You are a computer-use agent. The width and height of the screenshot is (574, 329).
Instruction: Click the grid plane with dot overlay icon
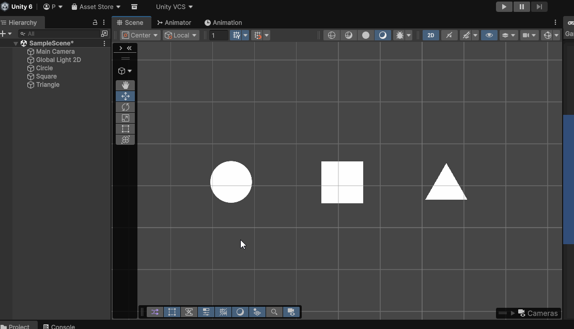click(257, 312)
